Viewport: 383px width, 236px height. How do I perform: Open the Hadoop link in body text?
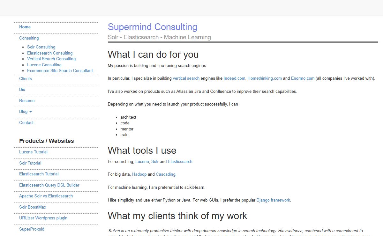[139, 174]
